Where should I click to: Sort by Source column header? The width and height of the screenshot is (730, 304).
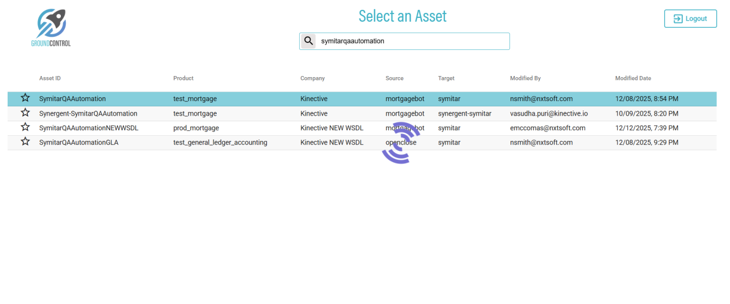(x=394, y=78)
